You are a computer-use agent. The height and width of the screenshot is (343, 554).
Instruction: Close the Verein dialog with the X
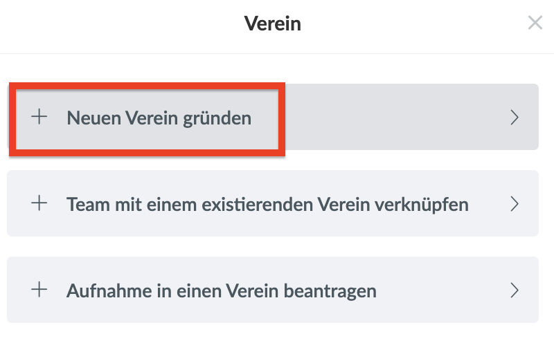[535, 24]
